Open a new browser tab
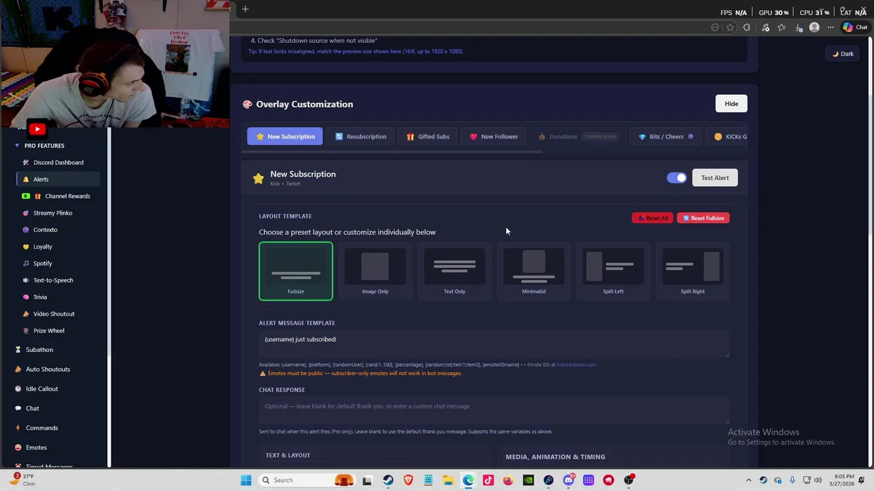The width and height of the screenshot is (874, 491). coord(245,9)
